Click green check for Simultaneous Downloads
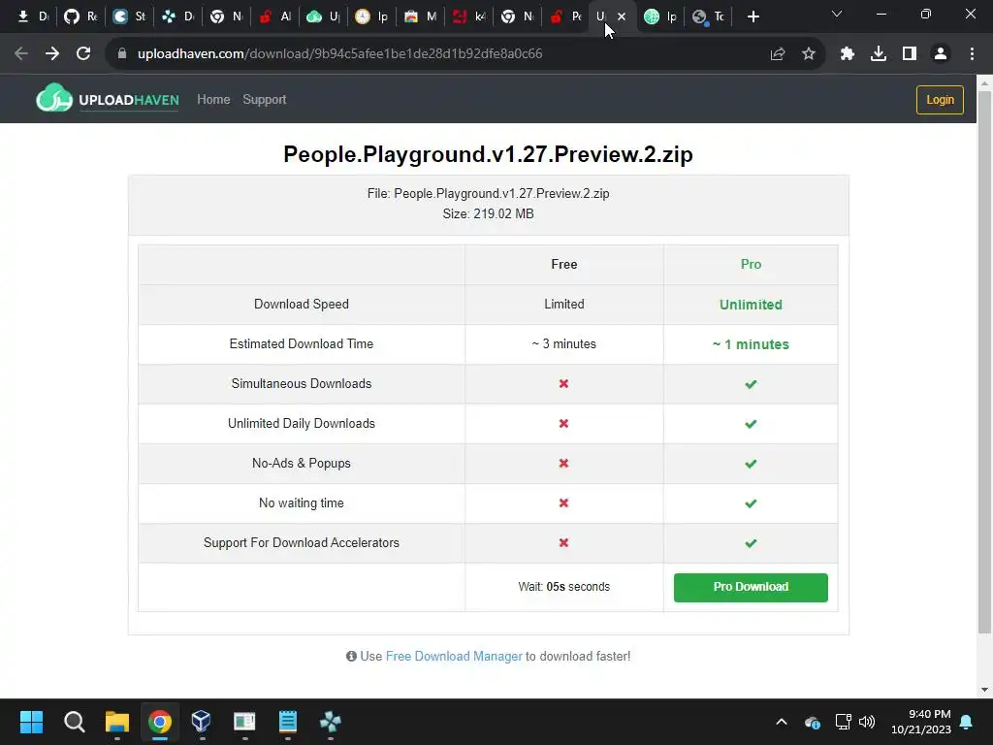993x745 pixels. 752,384
